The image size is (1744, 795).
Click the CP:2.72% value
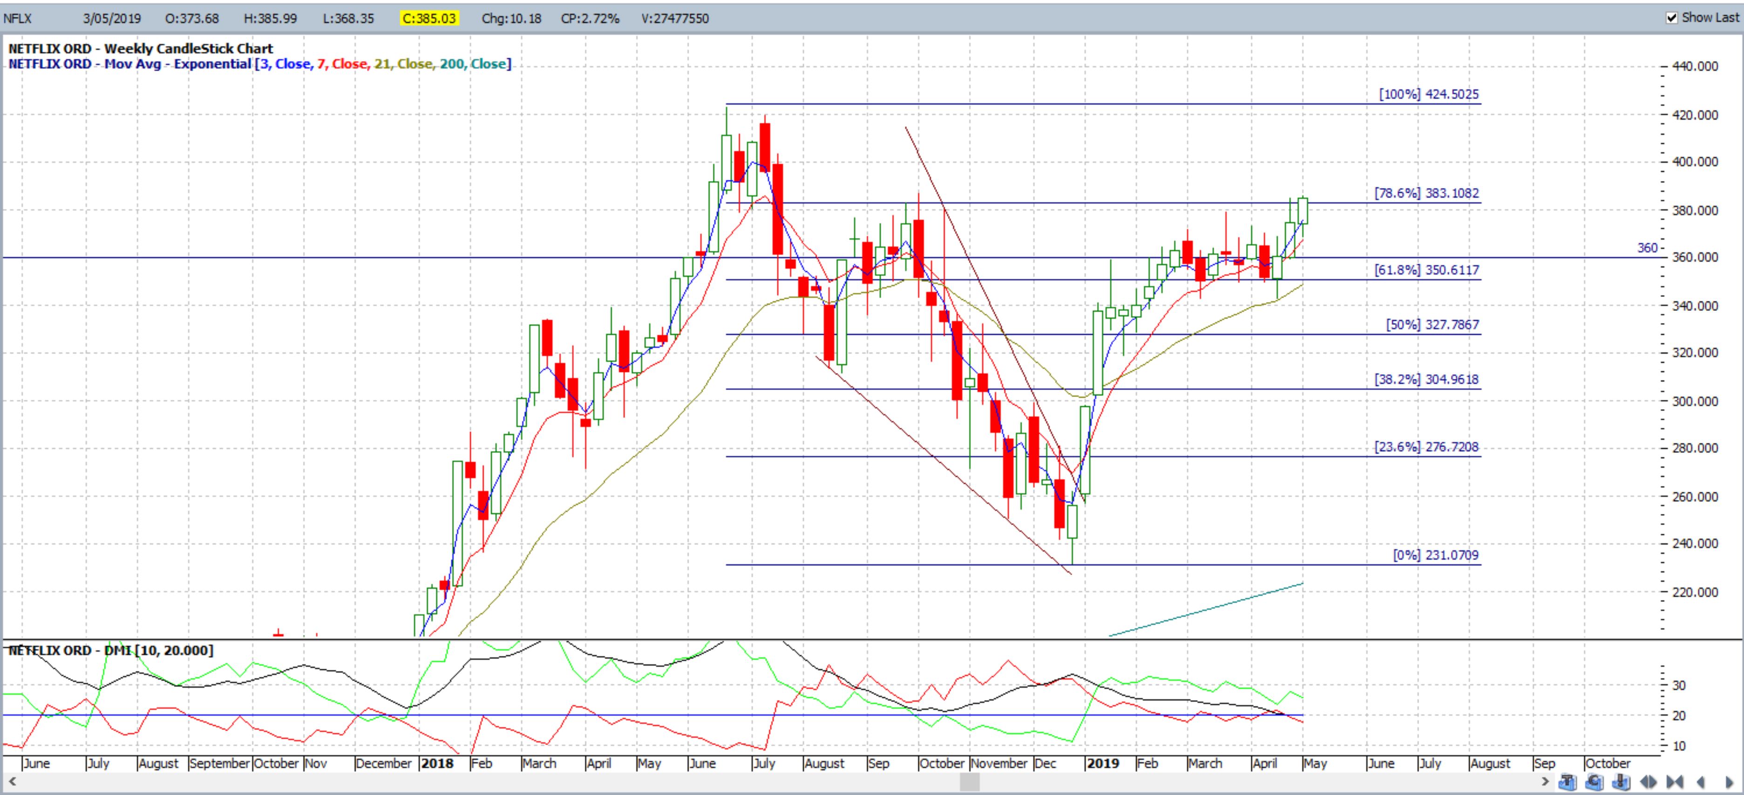tap(590, 18)
